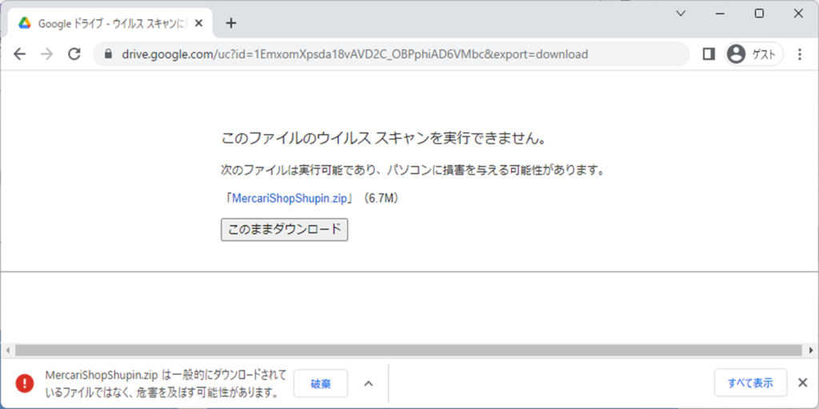This screenshot has width=819, height=409.
Task: Click すべて表示 to show all downloads
Action: coord(749,383)
